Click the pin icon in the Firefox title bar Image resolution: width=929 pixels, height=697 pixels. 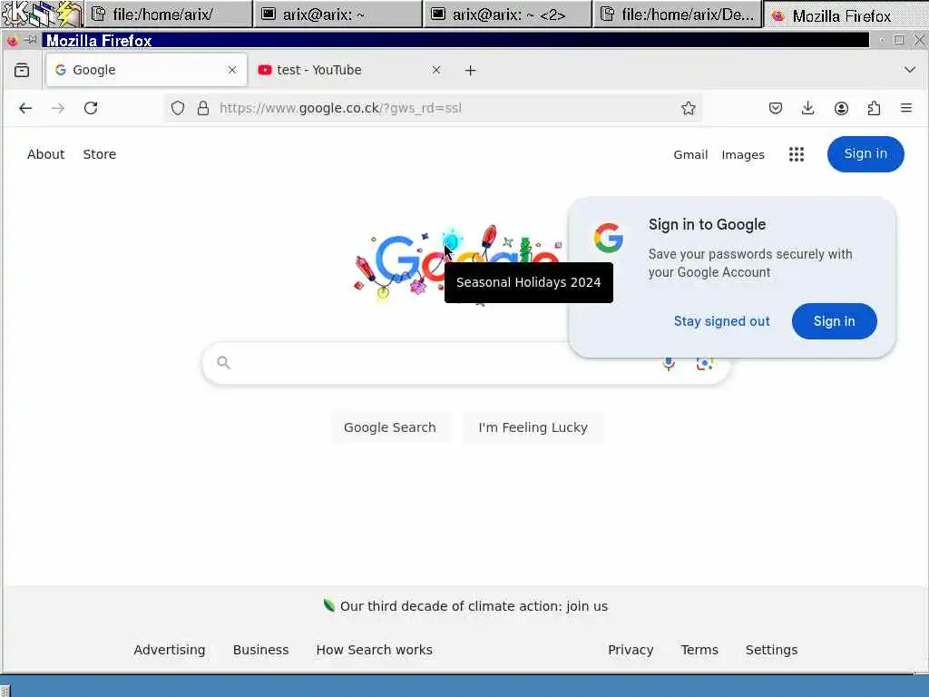30,40
